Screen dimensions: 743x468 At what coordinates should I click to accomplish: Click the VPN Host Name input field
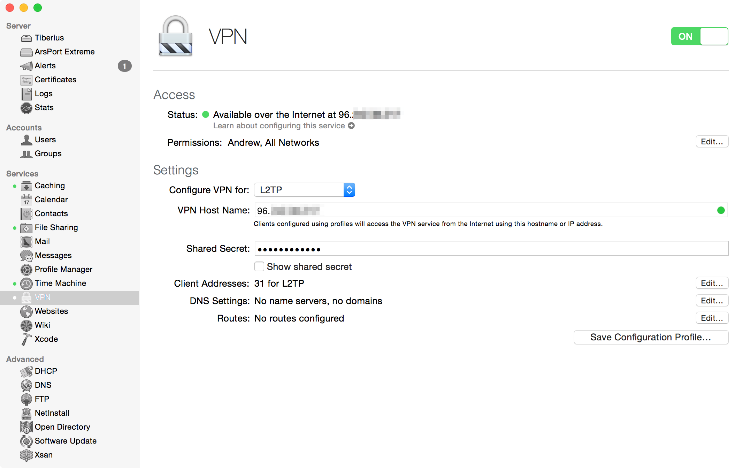click(x=490, y=210)
